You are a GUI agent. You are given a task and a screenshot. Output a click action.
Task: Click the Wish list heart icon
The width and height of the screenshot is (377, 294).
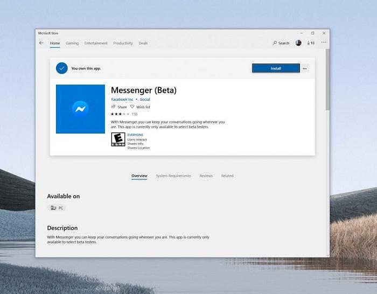click(x=132, y=107)
